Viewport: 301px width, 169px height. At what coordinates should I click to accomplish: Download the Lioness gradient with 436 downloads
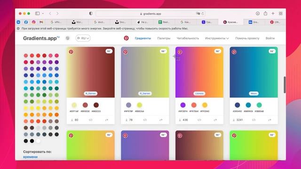tap(183, 120)
